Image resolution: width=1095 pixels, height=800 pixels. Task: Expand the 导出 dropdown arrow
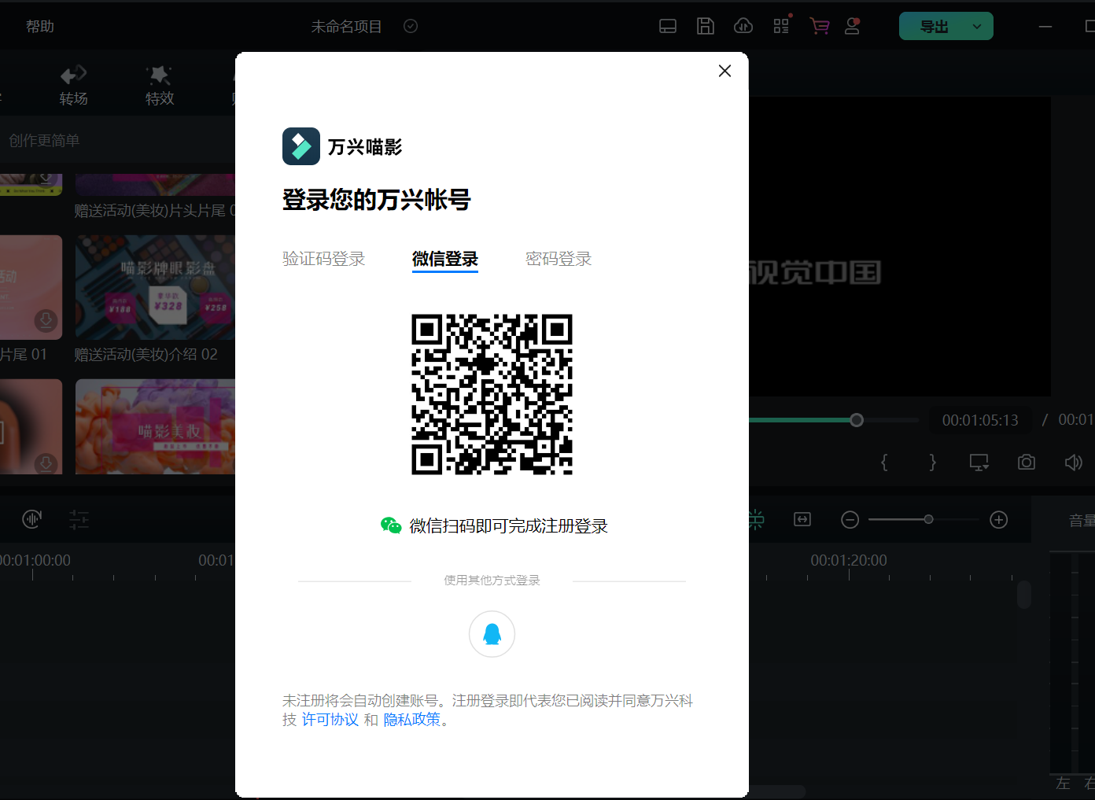pyautogui.click(x=977, y=27)
